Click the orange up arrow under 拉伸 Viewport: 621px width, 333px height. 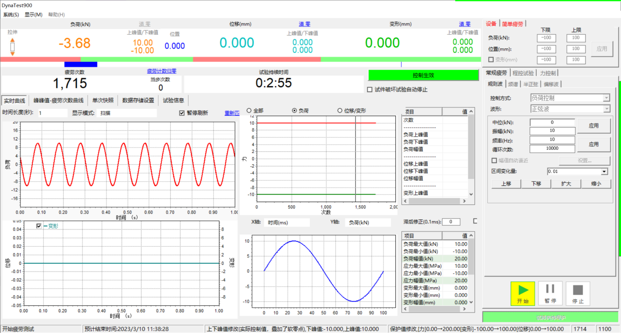click(x=12, y=40)
